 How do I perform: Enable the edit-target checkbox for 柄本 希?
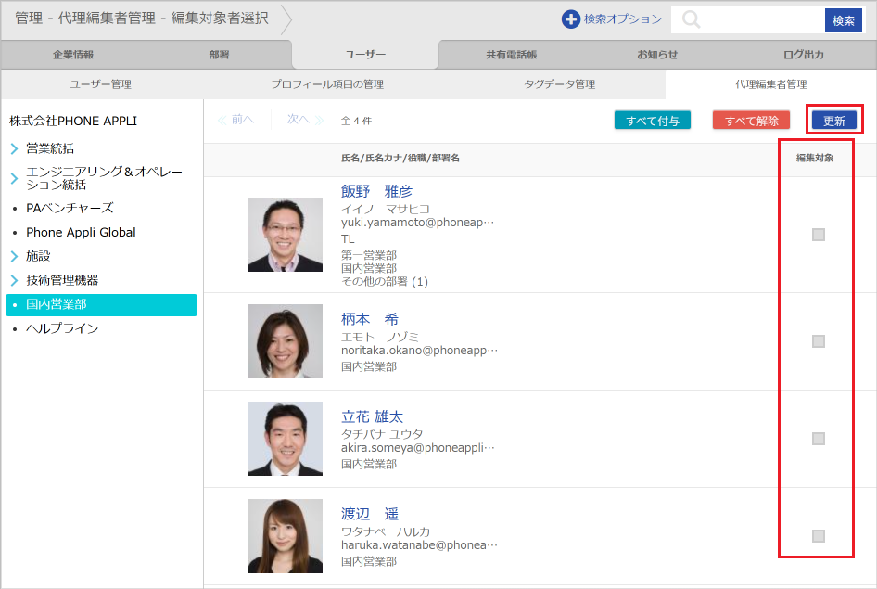818,341
